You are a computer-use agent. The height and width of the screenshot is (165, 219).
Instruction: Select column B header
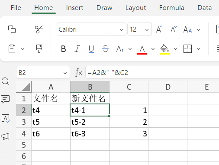tap(90, 87)
